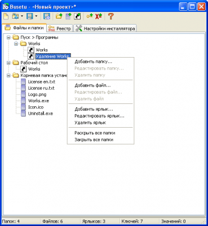Click the open project toolbar icon
Viewport: 208px width, 226px height.
click(15, 16)
